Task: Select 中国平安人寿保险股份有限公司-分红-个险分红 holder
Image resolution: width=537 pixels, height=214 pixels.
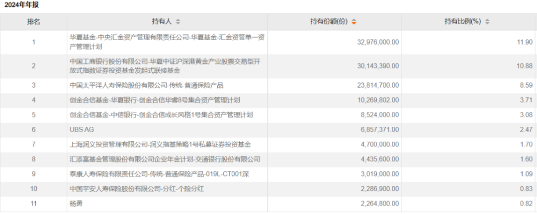Action: tap(137, 189)
